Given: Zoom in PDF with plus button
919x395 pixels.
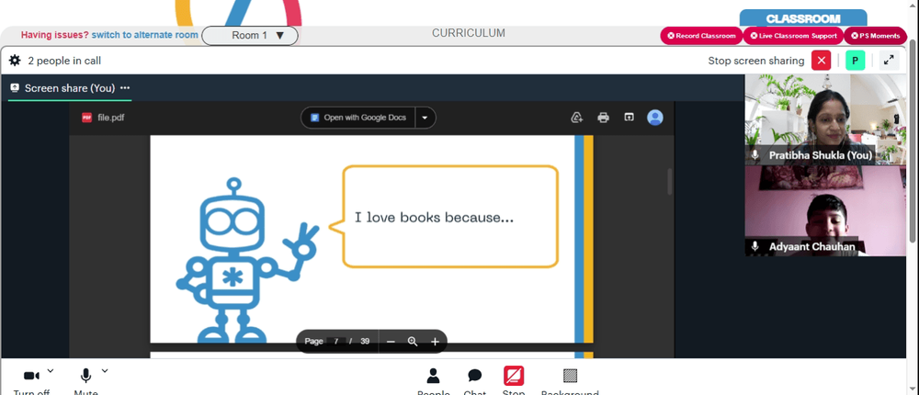Looking at the screenshot, I should pyautogui.click(x=435, y=342).
